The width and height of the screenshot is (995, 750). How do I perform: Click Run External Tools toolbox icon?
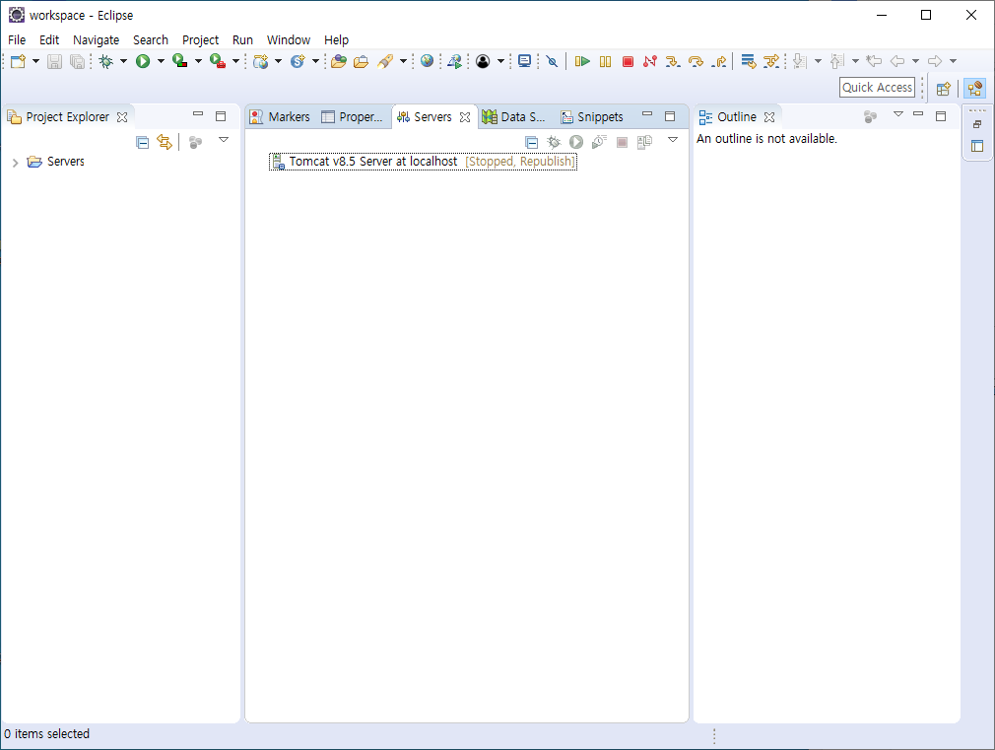218,61
